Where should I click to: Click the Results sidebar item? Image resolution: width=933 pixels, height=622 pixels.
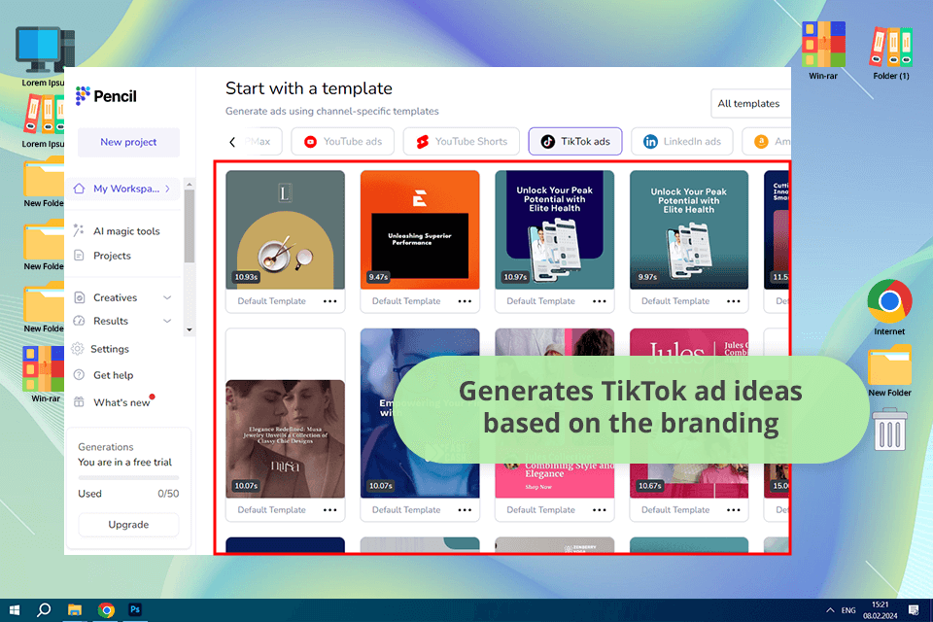[x=111, y=321]
